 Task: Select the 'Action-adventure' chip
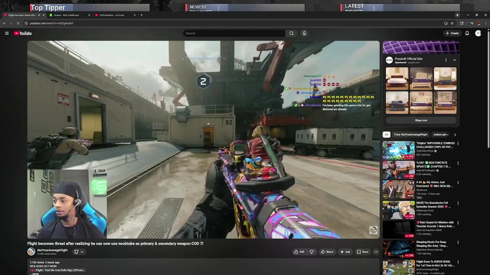click(441, 134)
